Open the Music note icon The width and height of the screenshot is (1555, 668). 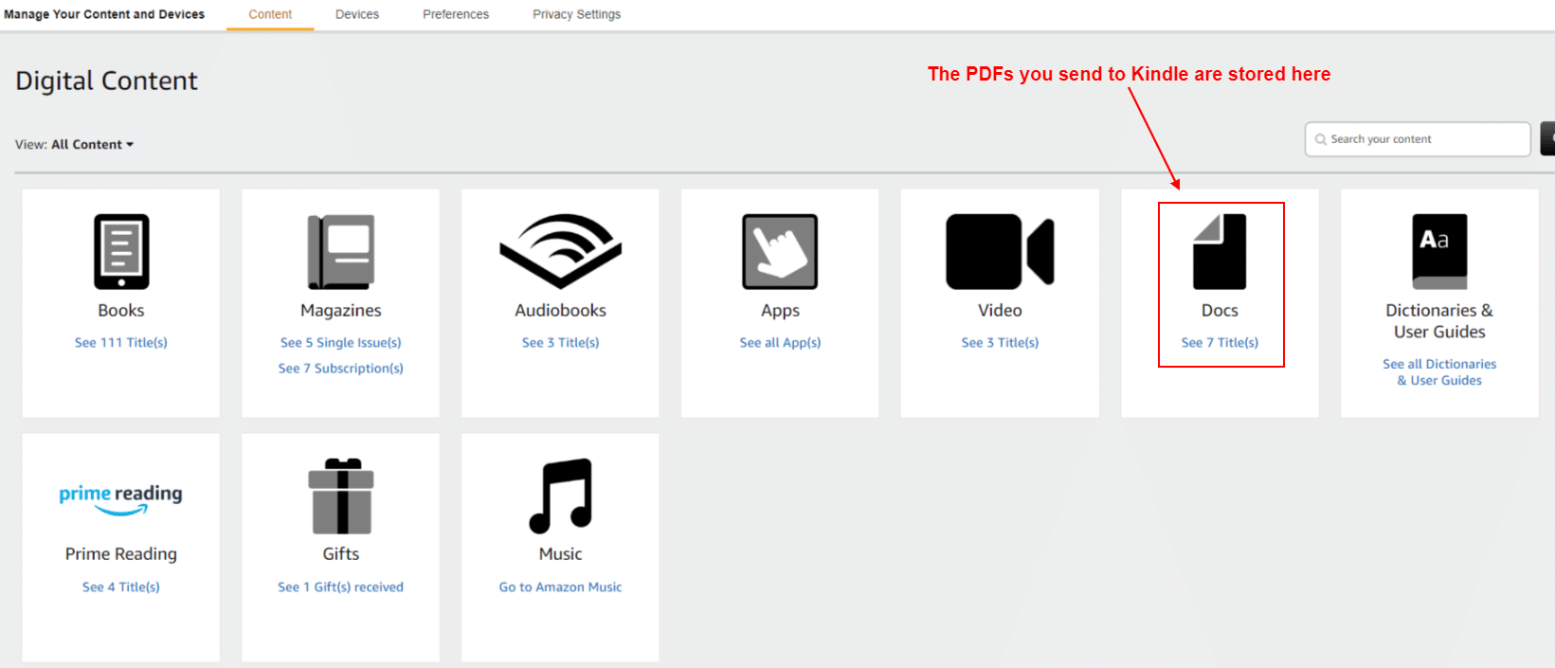[x=561, y=496]
